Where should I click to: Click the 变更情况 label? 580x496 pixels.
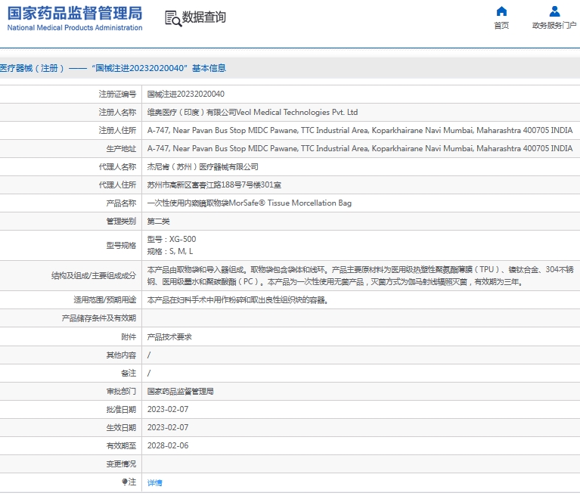coord(121,463)
